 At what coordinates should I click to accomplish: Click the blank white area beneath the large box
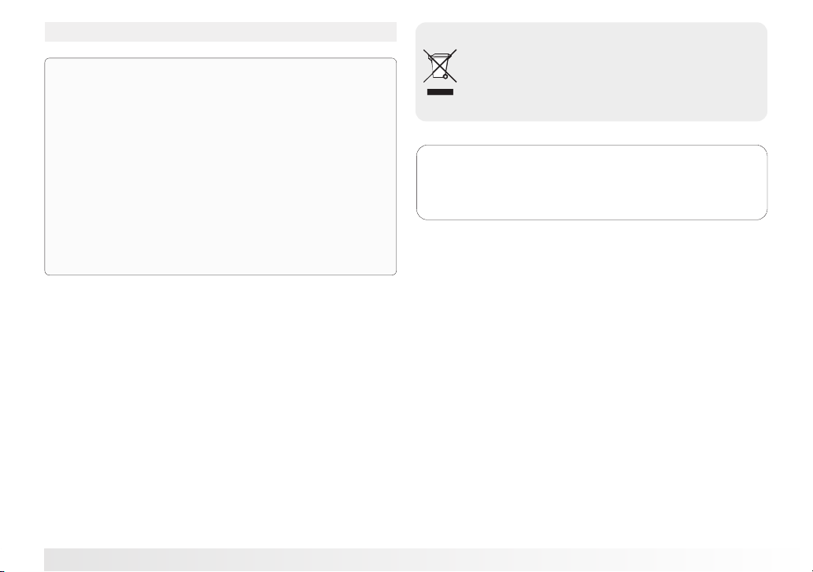click(220, 409)
